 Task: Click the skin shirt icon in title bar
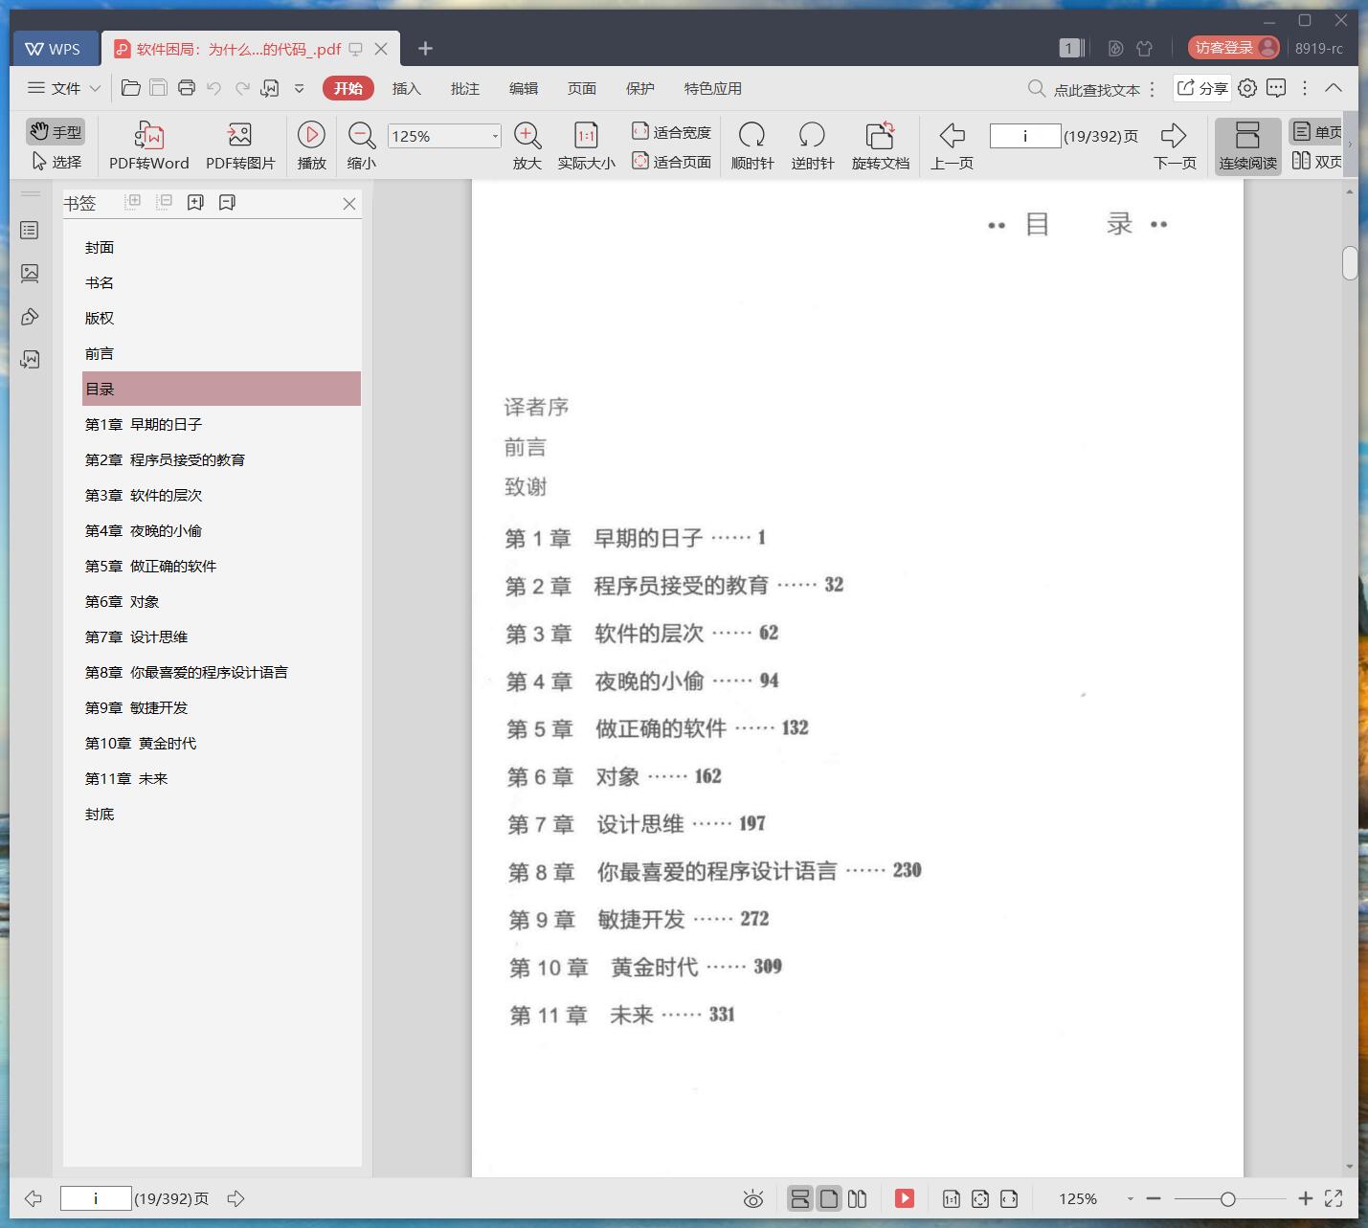tap(1145, 48)
